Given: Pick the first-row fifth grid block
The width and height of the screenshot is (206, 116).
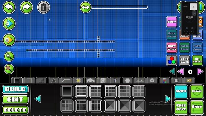Looking at the screenshot, I should click(125, 92).
